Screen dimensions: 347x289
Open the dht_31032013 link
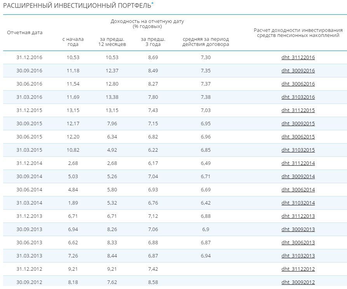[298, 256]
